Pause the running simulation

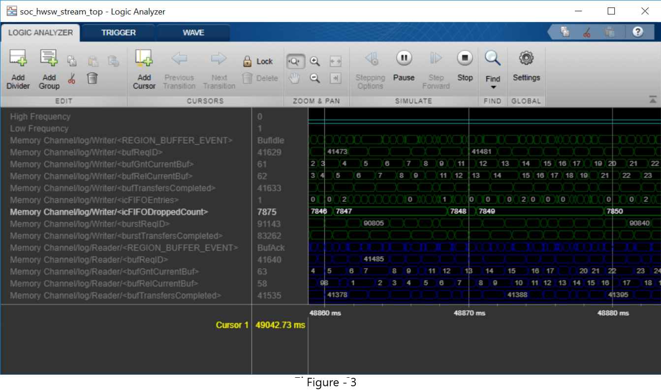point(404,59)
